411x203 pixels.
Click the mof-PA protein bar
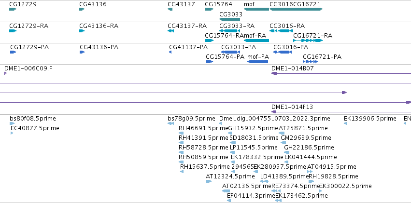coord(258,62)
